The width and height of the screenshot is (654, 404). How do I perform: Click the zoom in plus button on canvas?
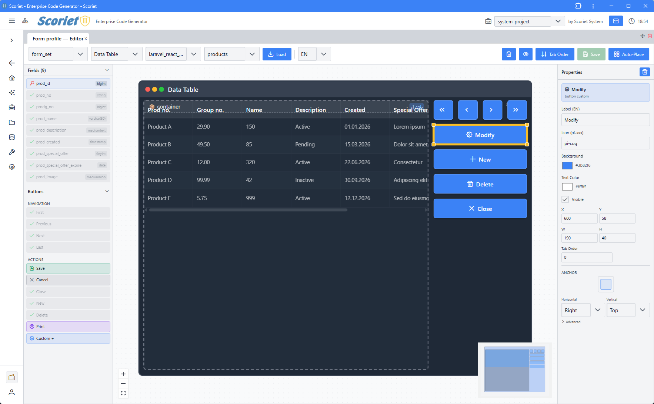point(123,374)
